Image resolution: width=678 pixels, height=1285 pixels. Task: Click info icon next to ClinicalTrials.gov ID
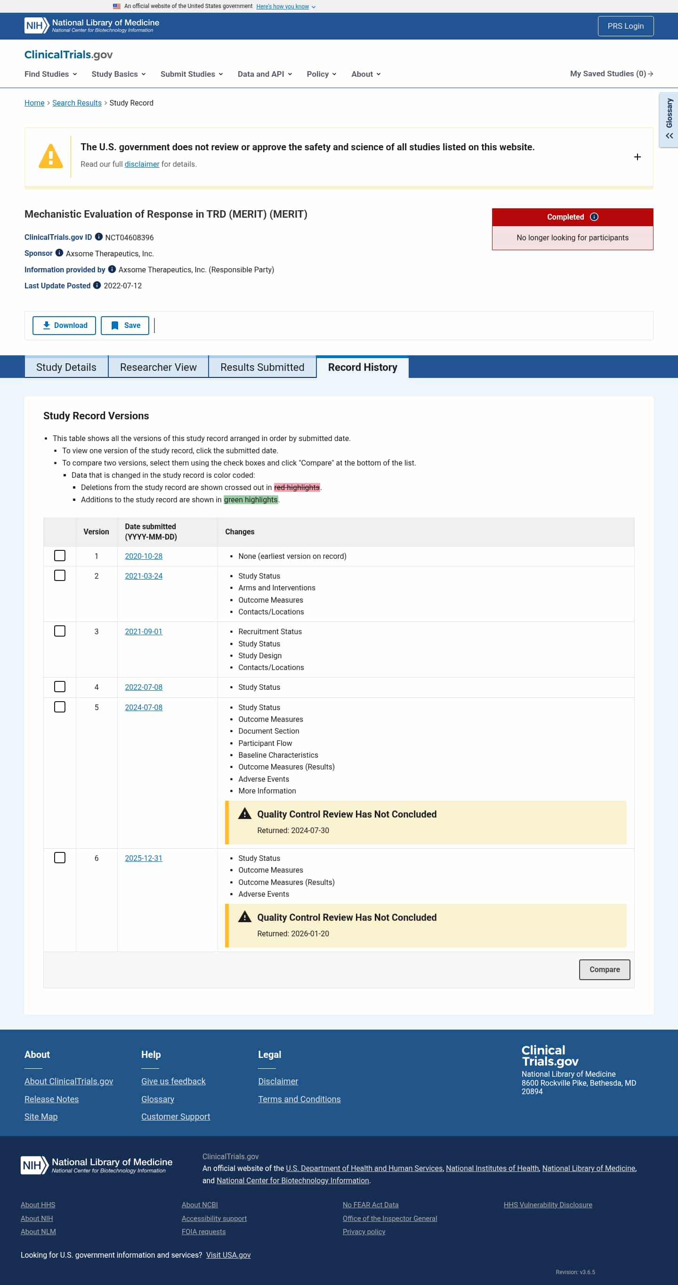coord(99,237)
